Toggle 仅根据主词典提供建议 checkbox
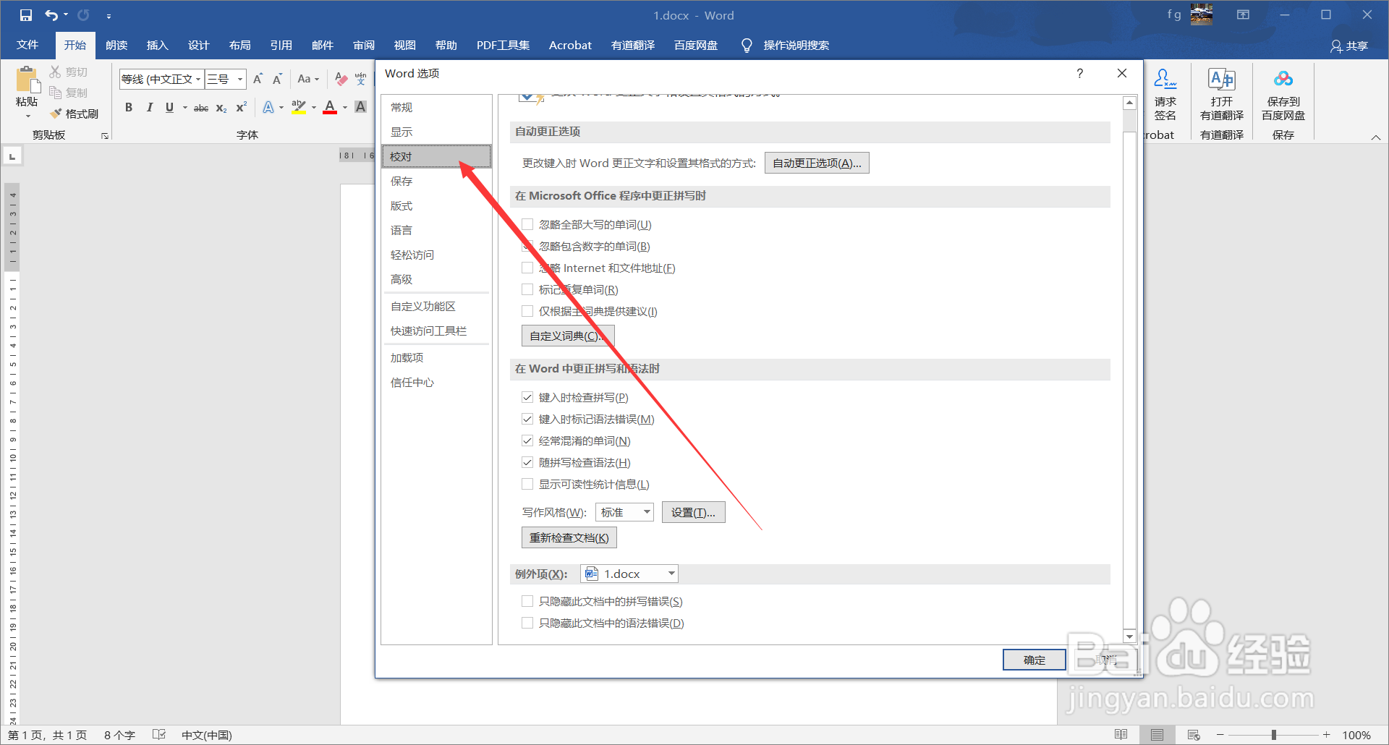This screenshot has width=1389, height=745. [527, 312]
